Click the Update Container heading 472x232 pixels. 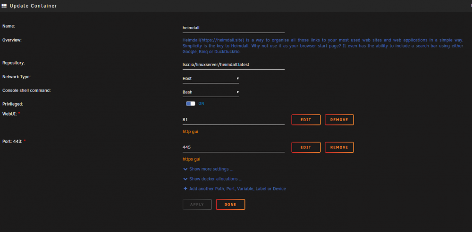point(33,6)
